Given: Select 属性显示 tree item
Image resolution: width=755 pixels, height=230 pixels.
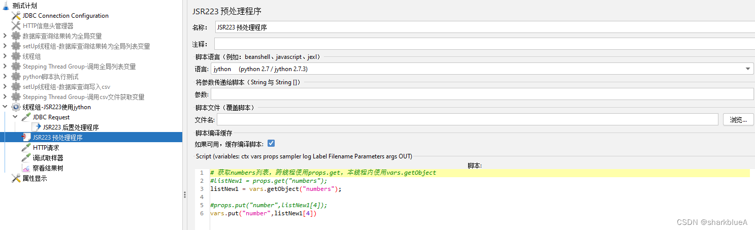Looking at the screenshot, I should point(35,178).
